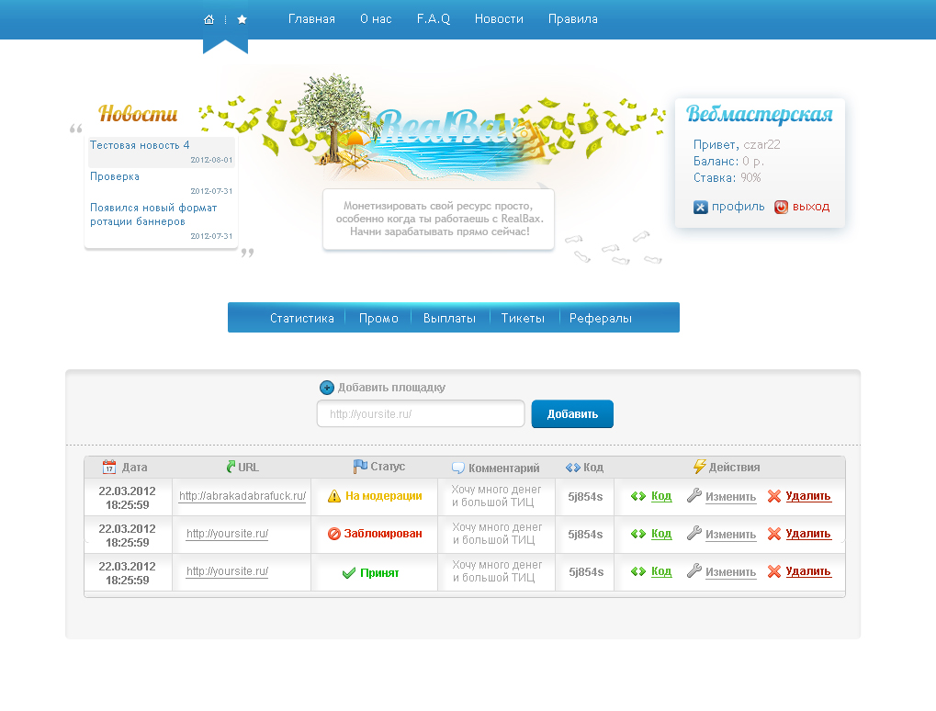Click the home icon in top bar
This screenshot has width=936, height=711.
click(209, 19)
